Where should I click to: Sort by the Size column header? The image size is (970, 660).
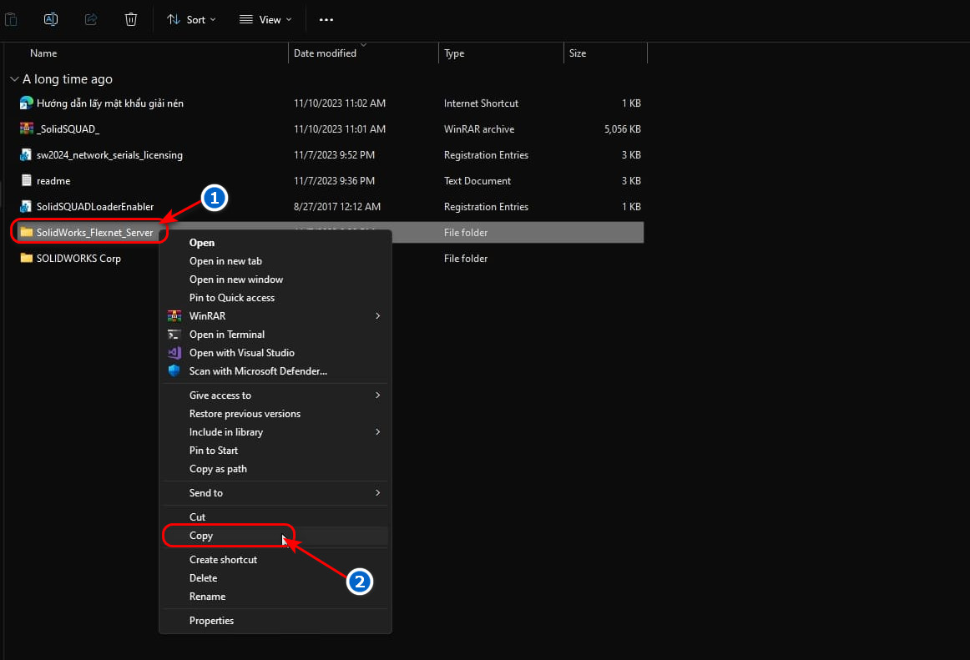(x=577, y=53)
